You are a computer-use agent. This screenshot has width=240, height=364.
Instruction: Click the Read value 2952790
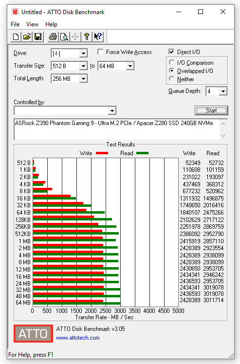(x=213, y=234)
